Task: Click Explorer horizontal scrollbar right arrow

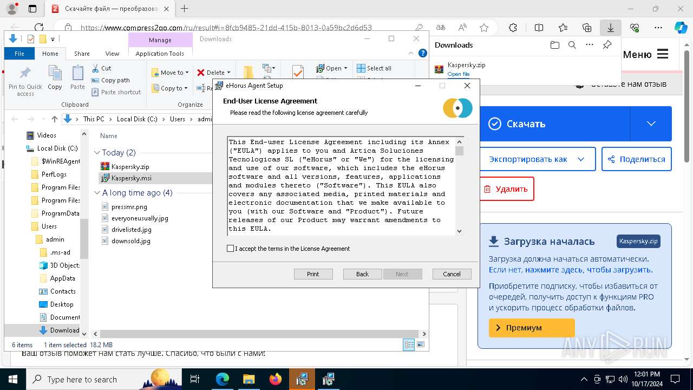Action: click(424, 334)
